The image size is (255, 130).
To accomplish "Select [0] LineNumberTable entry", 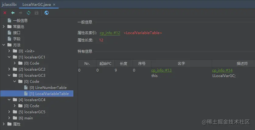I will click(x=48, y=88).
